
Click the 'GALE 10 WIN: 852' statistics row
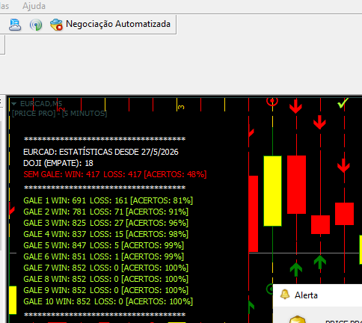[108, 301]
